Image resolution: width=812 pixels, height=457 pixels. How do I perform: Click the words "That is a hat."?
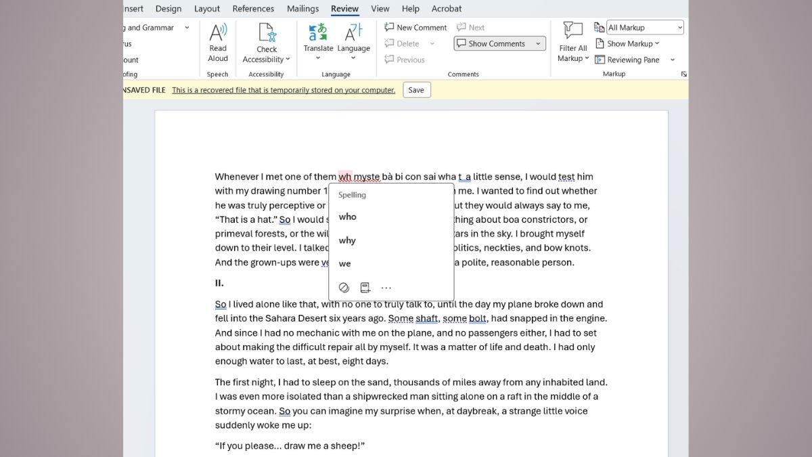tap(246, 219)
